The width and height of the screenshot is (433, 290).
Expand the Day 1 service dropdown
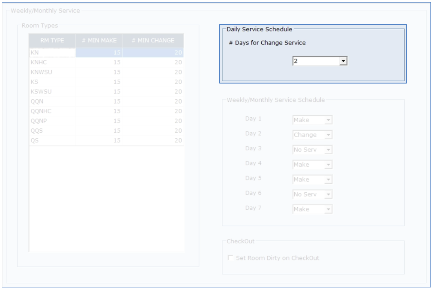coord(328,120)
